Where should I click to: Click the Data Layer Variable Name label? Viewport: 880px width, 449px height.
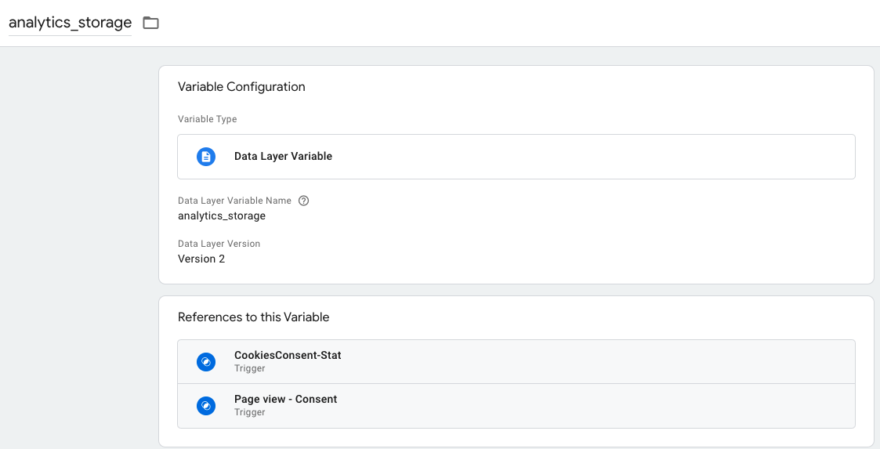coord(234,201)
